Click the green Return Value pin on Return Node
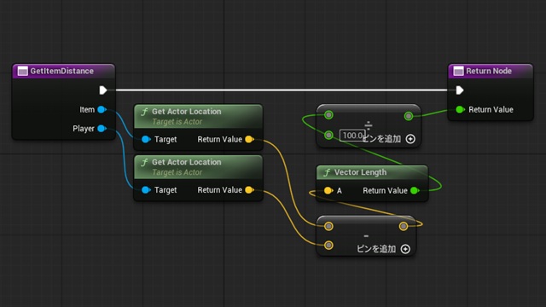Screen dimensions: 546x307 (460, 110)
